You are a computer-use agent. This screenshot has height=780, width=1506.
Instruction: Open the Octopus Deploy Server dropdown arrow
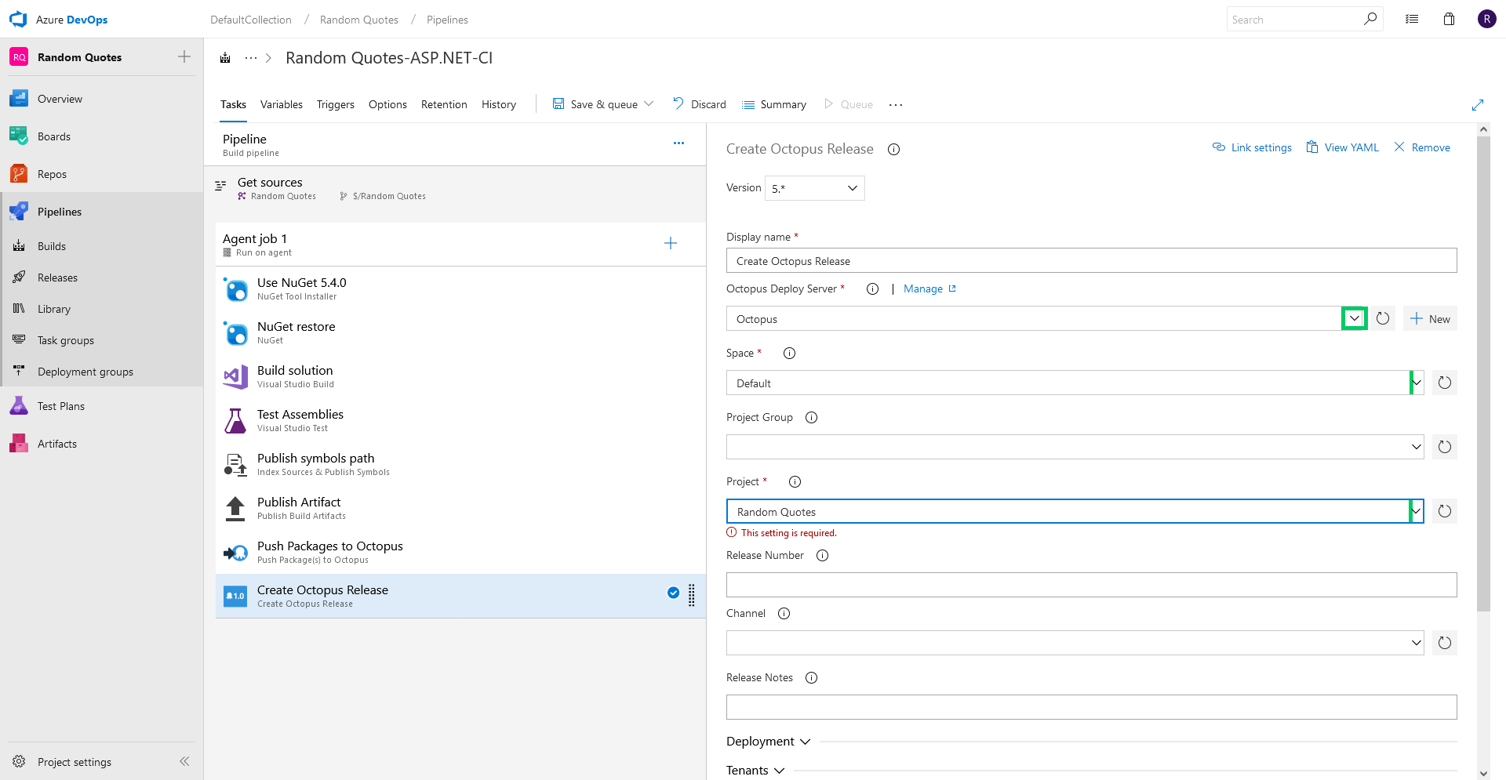click(x=1355, y=318)
